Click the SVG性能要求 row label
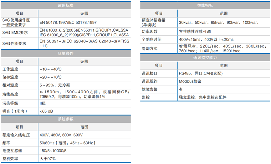This screenshot has width=271, height=164. 14,44
